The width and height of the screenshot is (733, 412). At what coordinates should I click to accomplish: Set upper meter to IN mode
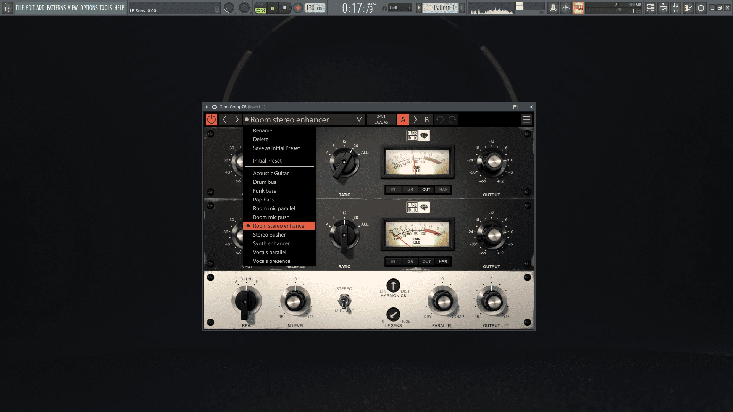point(393,190)
